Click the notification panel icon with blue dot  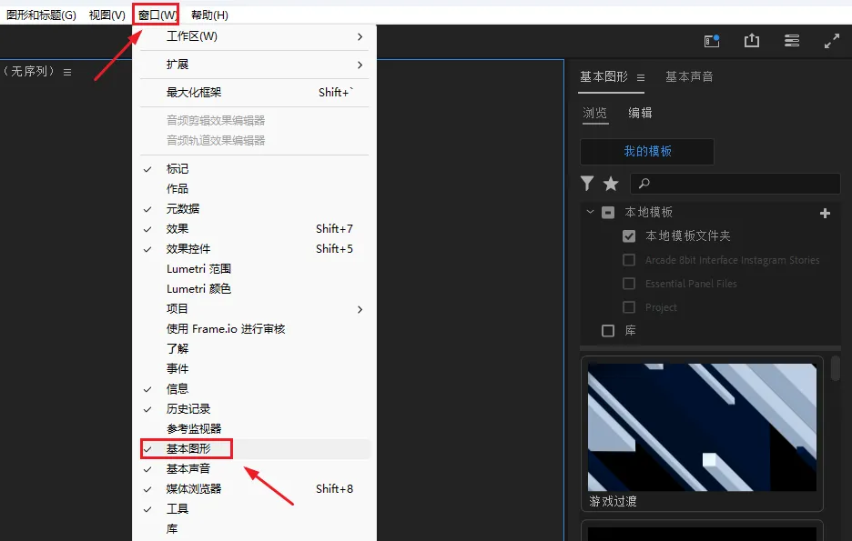point(712,41)
